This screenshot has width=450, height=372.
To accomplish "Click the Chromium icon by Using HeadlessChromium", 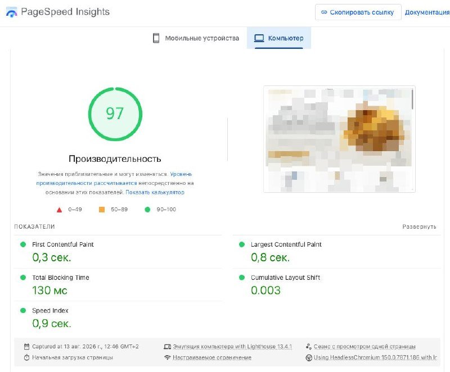I will [x=309, y=357].
